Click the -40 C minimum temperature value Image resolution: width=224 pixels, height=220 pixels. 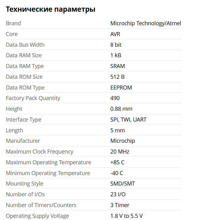point(117,173)
